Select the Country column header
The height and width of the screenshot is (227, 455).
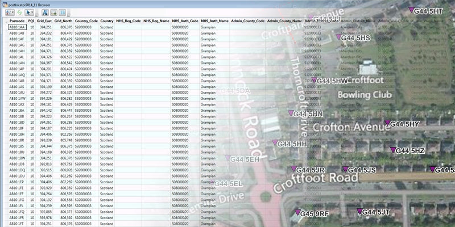(107, 21)
